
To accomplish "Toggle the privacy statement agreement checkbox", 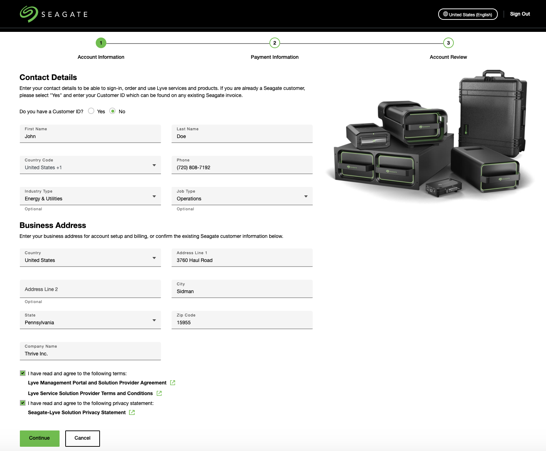I will (23, 403).
